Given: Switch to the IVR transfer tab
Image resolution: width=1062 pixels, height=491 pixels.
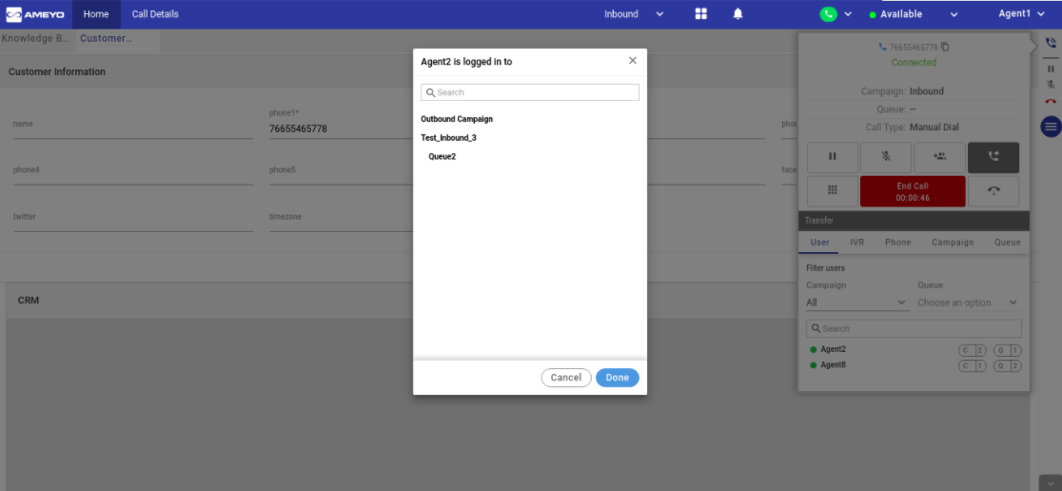Looking at the screenshot, I should 857,243.
